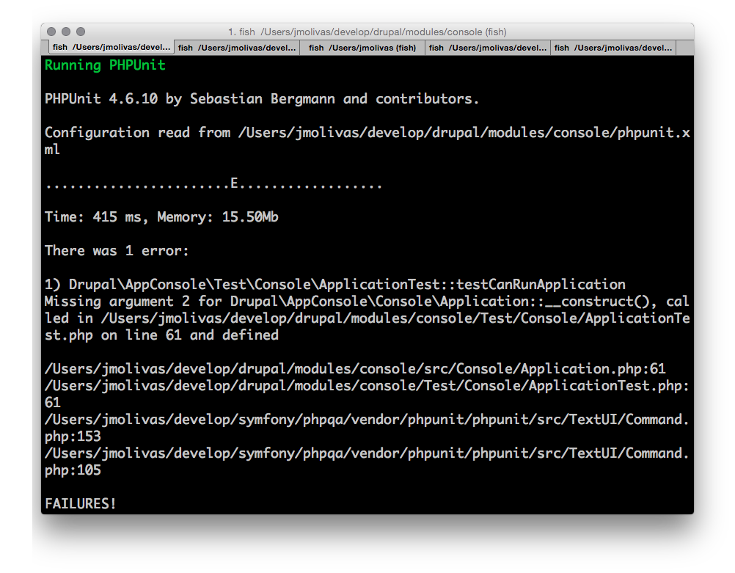
Task: Click the Time: 415 ms line
Action: tap(161, 217)
